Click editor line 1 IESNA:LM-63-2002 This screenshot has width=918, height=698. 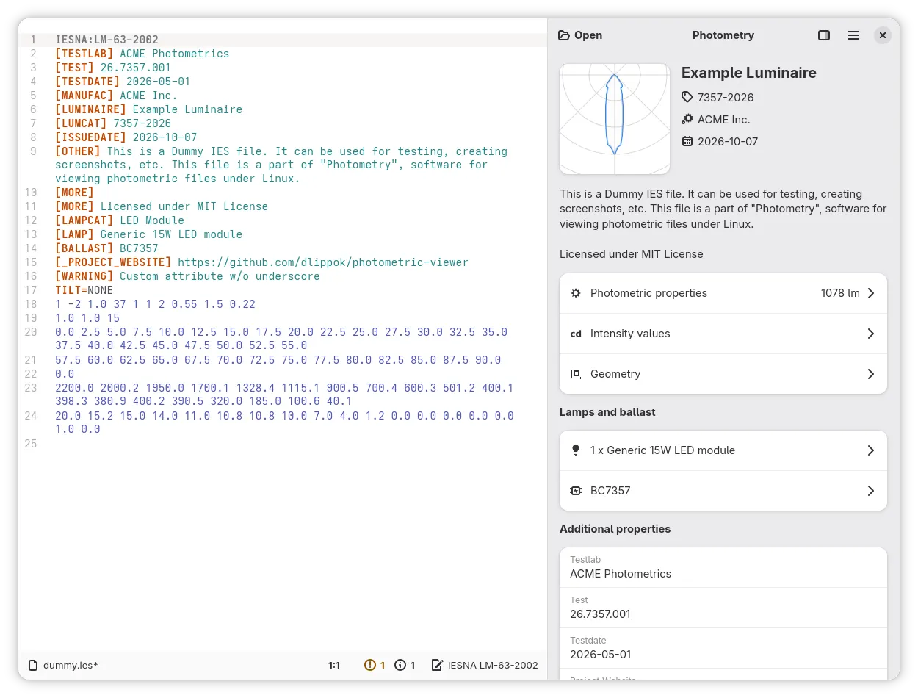(107, 40)
